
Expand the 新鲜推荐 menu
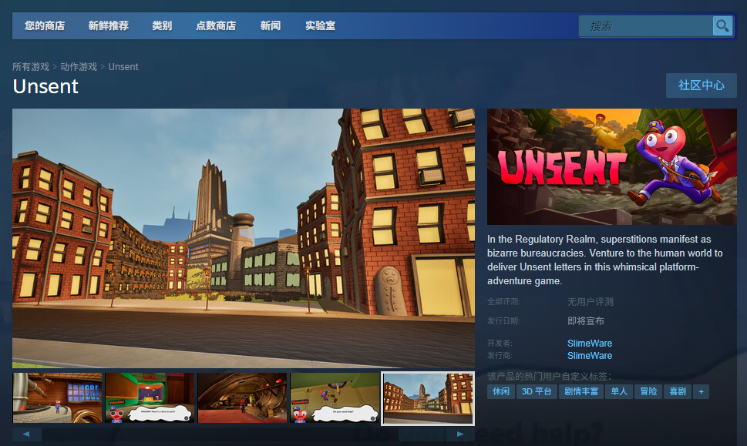pyautogui.click(x=108, y=25)
